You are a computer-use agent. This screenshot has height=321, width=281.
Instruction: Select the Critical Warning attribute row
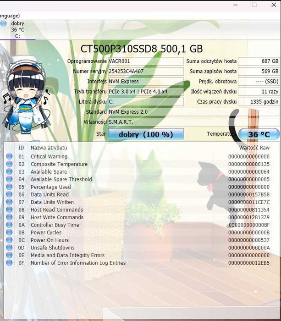[x=138, y=156]
